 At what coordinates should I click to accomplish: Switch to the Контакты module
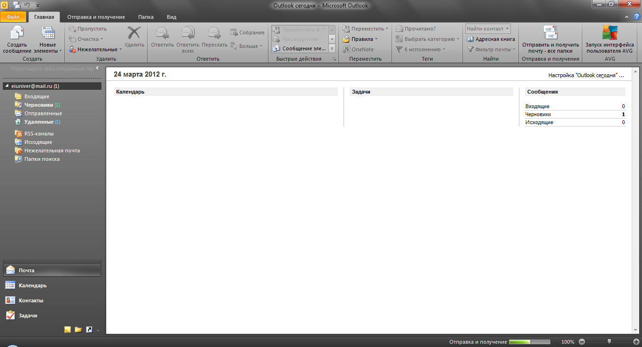click(52, 300)
